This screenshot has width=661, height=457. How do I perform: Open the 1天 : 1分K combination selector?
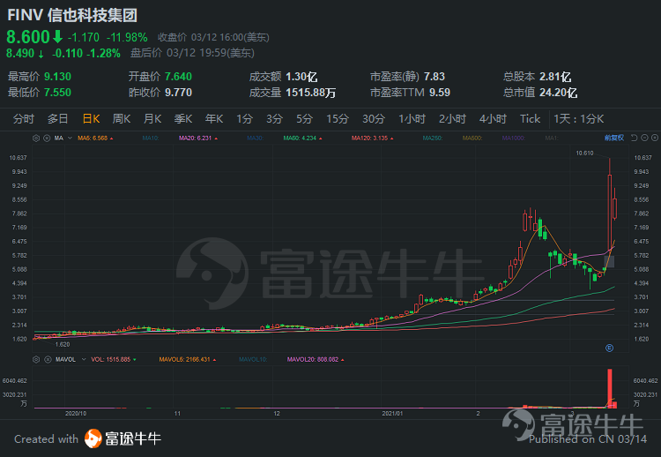[579, 119]
